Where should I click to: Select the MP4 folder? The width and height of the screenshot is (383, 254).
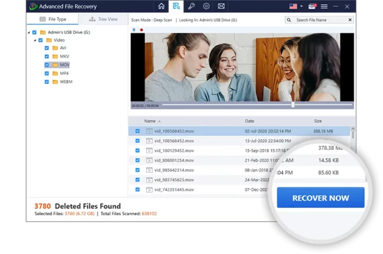pyautogui.click(x=64, y=73)
